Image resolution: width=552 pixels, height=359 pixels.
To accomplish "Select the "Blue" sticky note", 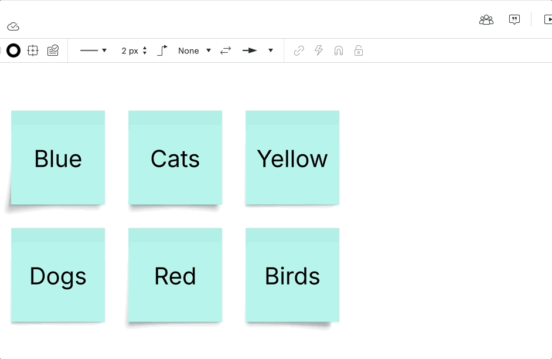I will coord(57,158).
